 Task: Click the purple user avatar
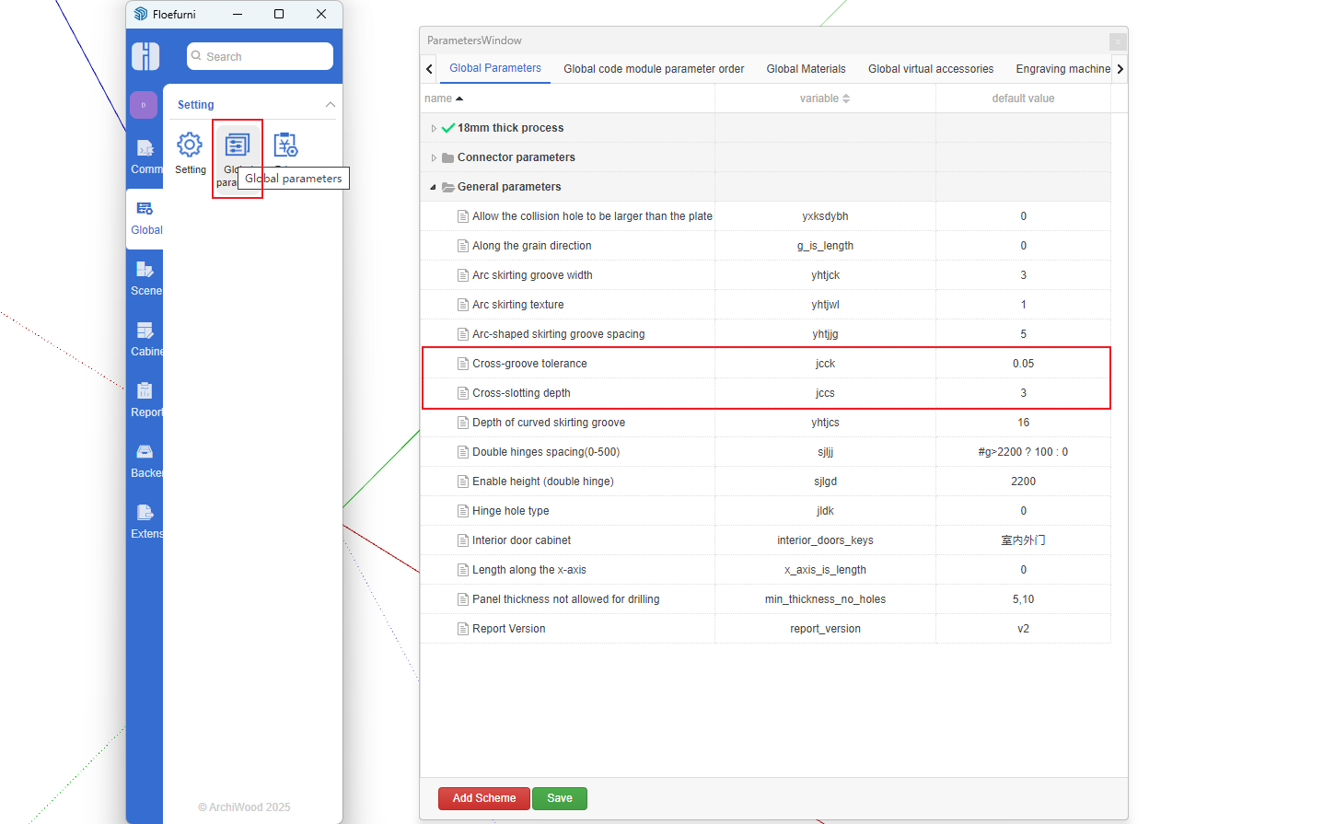tap(144, 105)
